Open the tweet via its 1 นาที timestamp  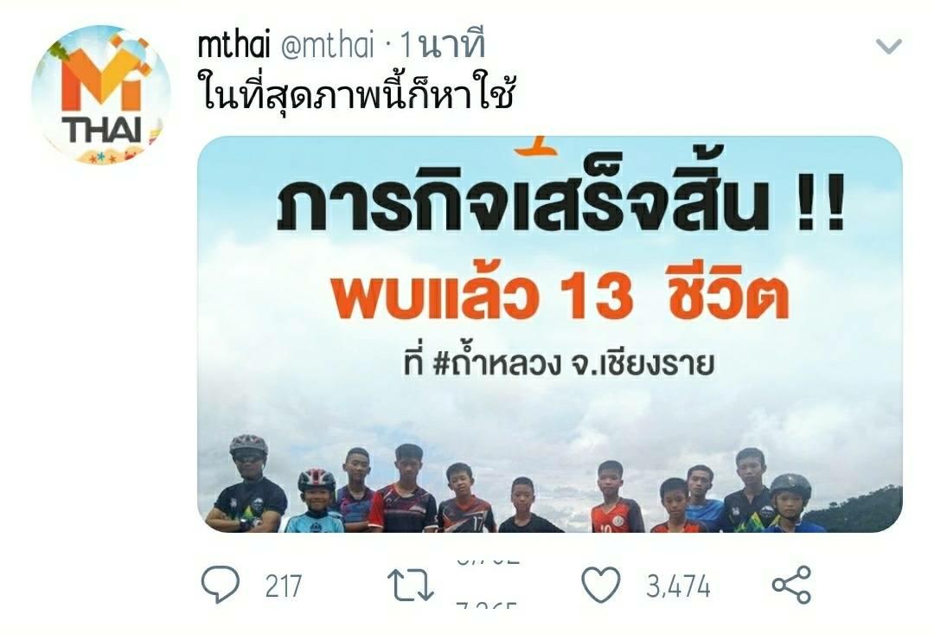pos(442,45)
